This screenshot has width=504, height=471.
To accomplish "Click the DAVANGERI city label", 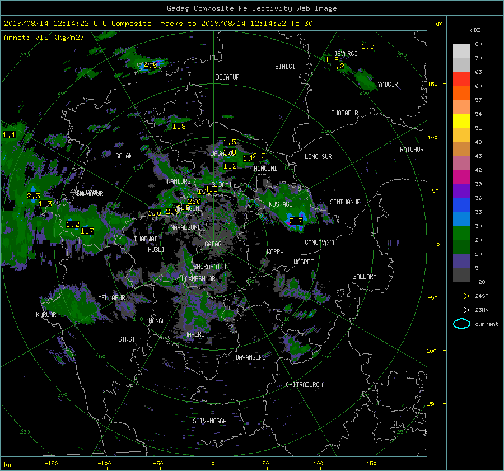I will (250, 357).
